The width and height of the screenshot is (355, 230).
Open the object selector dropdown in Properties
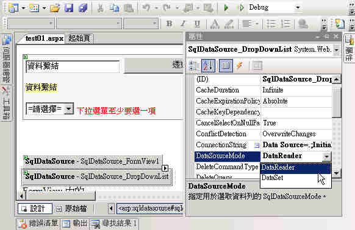(337, 49)
